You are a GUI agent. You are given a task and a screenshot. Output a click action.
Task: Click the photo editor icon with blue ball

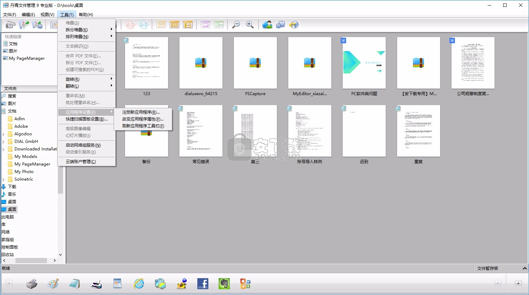(x=181, y=283)
